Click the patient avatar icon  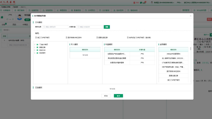pos(20,17)
